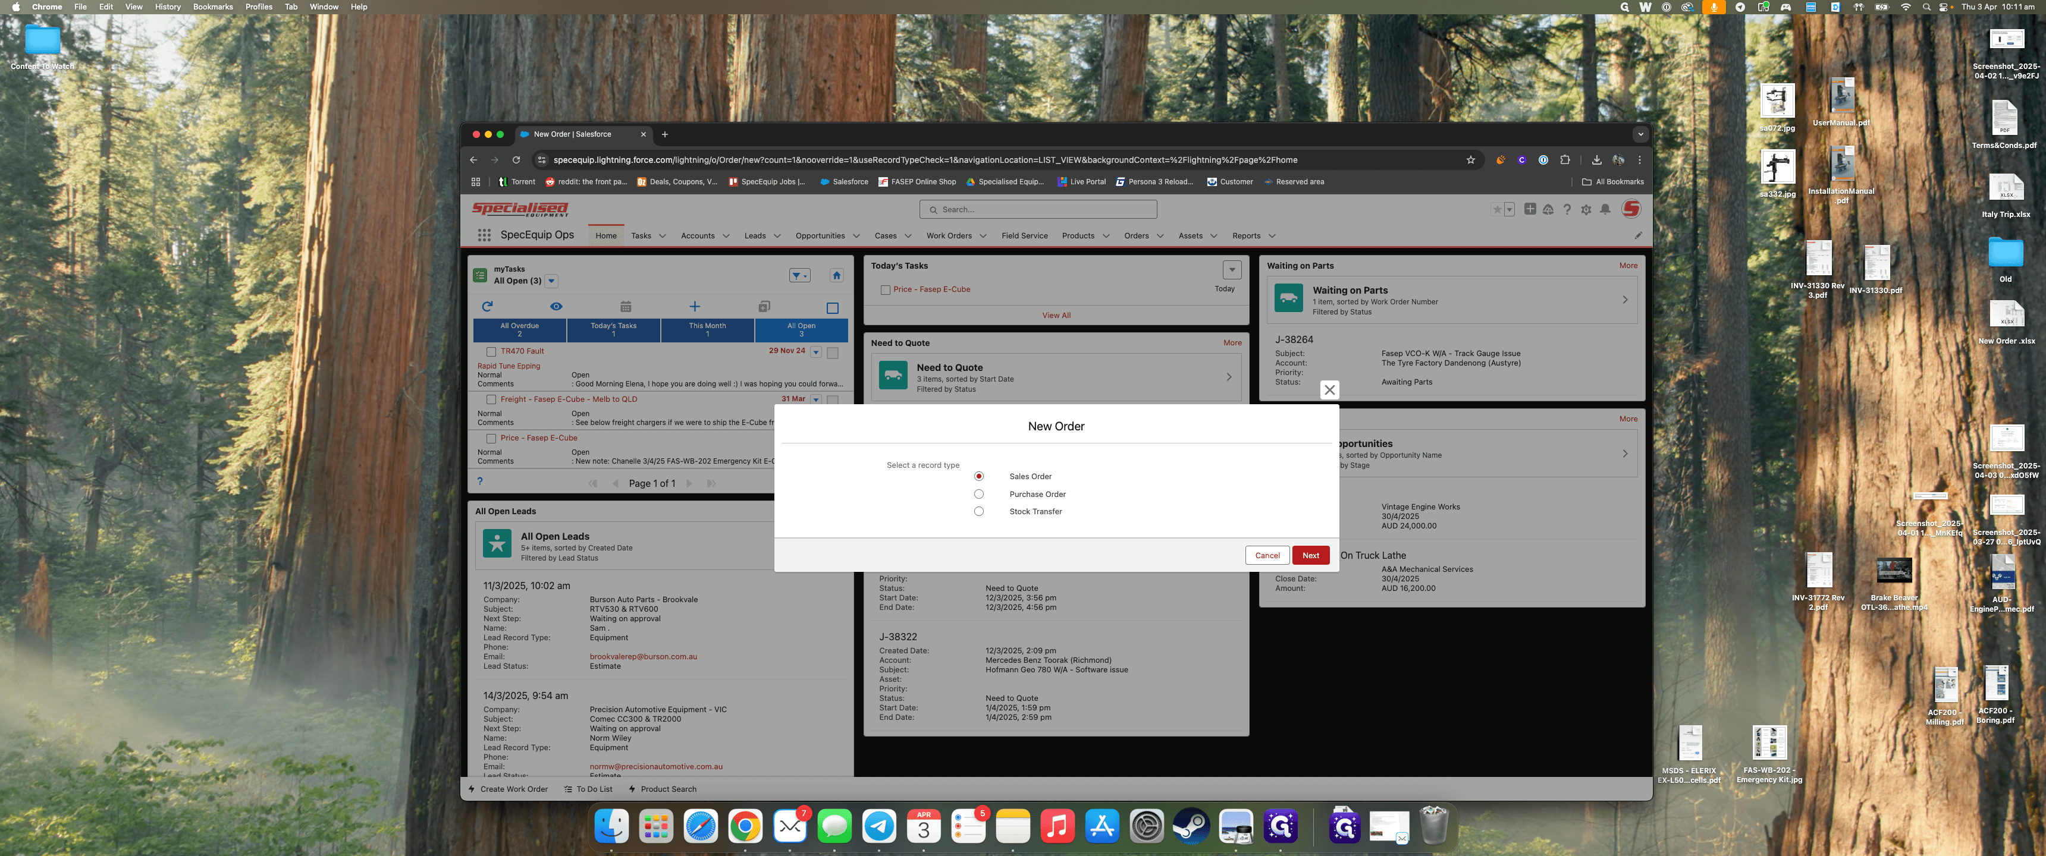Refresh the myTasks list
The image size is (2046, 856).
(x=487, y=307)
